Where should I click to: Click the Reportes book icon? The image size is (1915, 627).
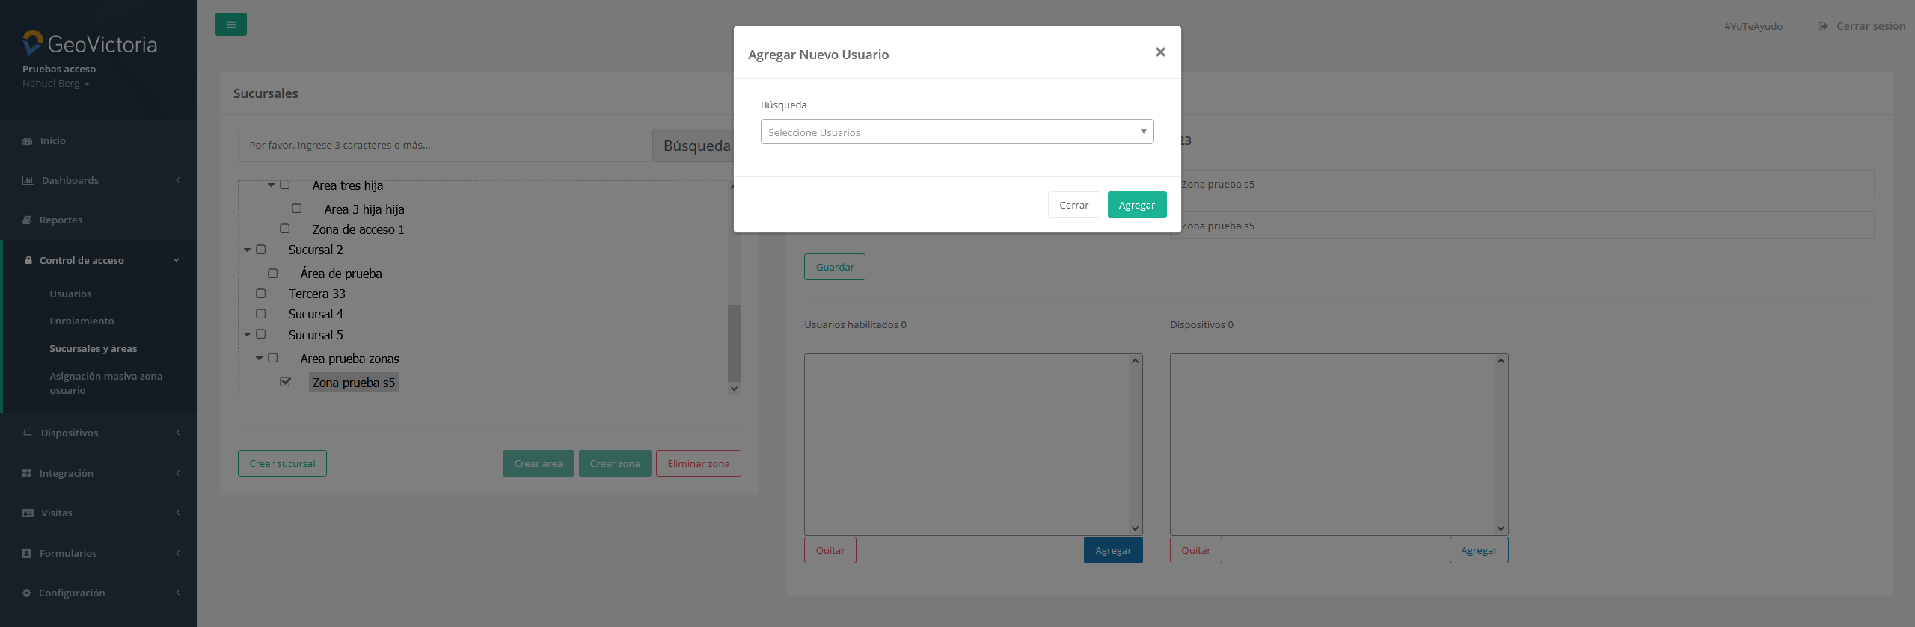point(27,220)
